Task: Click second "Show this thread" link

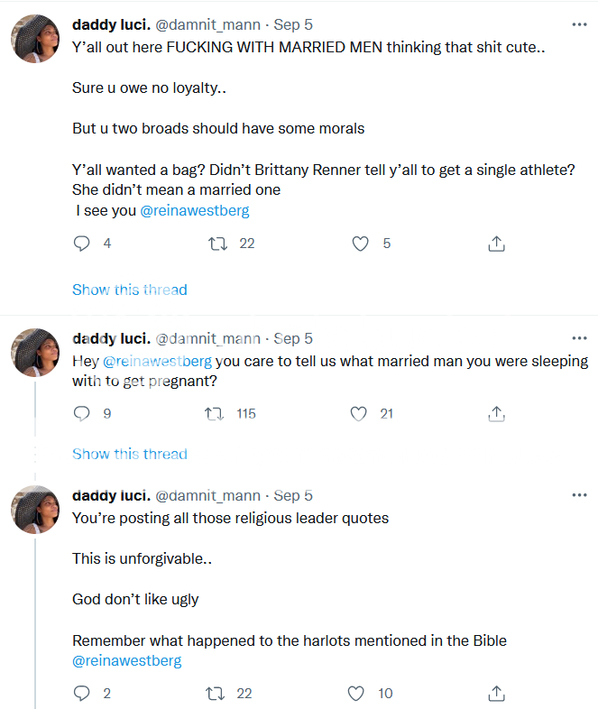Action: (x=130, y=454)
